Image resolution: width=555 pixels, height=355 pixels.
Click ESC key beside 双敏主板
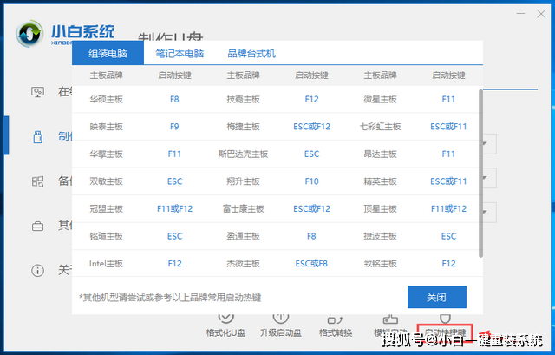coord(175,181)
